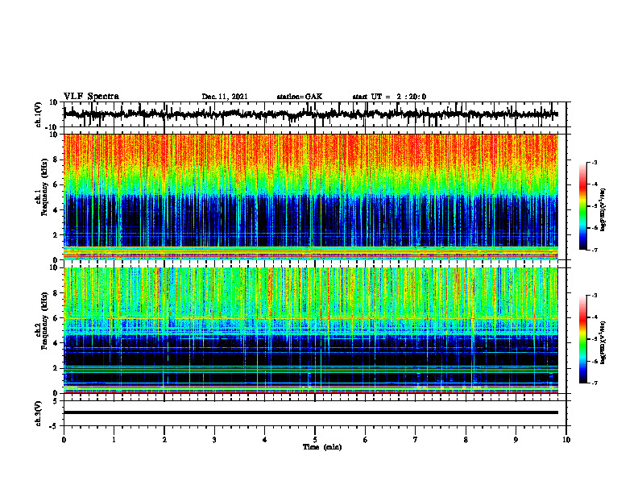
Task: Click the time axis tick label "0"
Action: pos(64,440)
